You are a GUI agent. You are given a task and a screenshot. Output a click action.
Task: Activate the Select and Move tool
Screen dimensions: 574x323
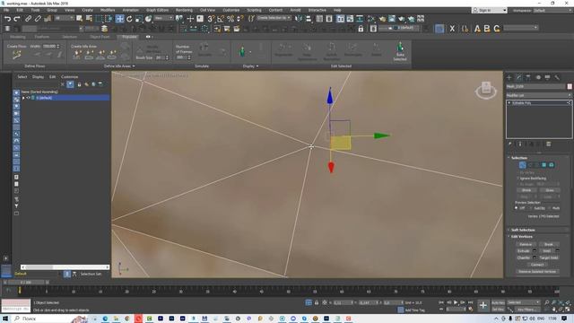119,19
